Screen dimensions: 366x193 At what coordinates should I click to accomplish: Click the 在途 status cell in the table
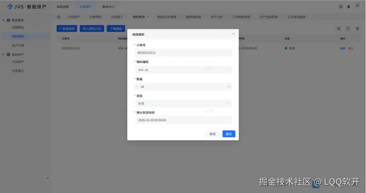pyautogui.click(x=290, y=48)
